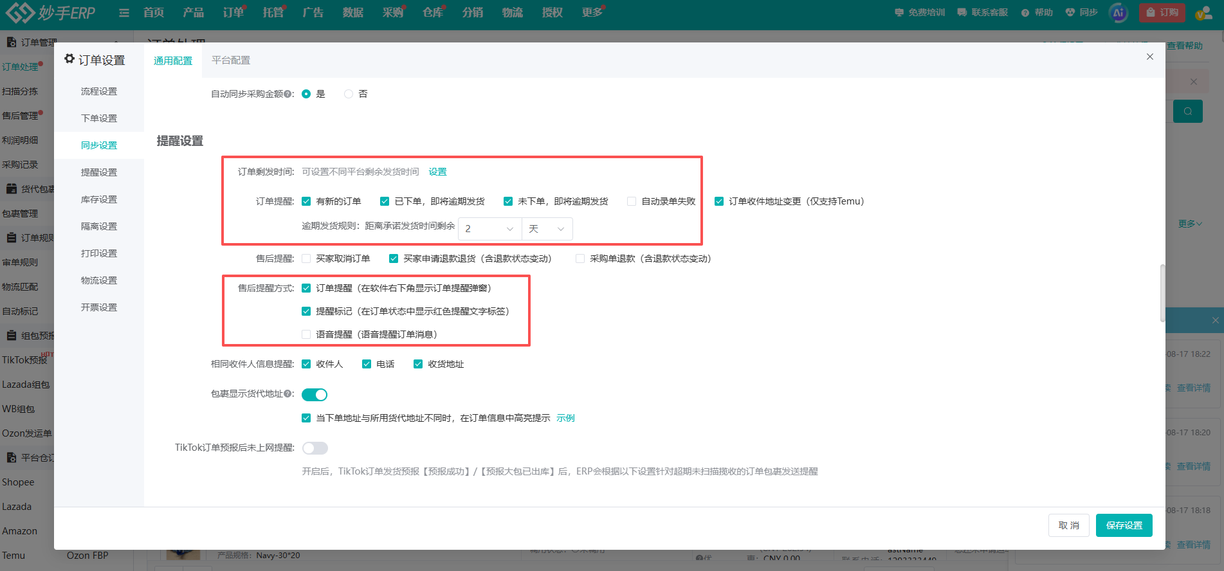This screenshot has width=1224, height=571.
Task: Select 否 for 自动同步采购金额
Action: tap(349, 94)
